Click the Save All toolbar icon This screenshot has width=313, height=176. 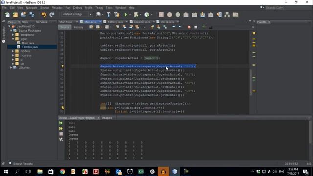(32, 15)
